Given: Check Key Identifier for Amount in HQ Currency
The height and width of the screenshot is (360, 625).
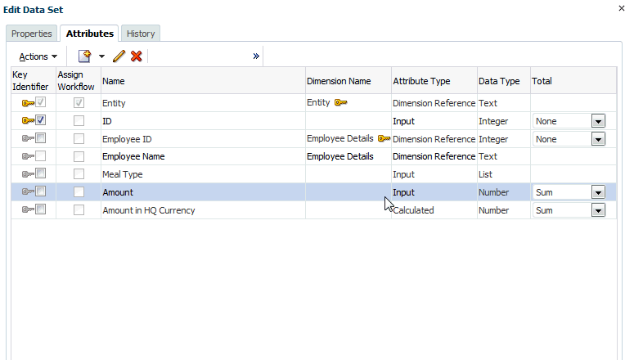Looking at the screenshot, I should 41,209.
